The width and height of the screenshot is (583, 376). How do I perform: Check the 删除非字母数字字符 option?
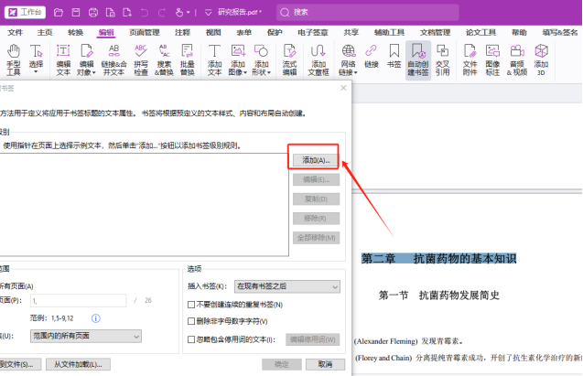tap(191, 321)
